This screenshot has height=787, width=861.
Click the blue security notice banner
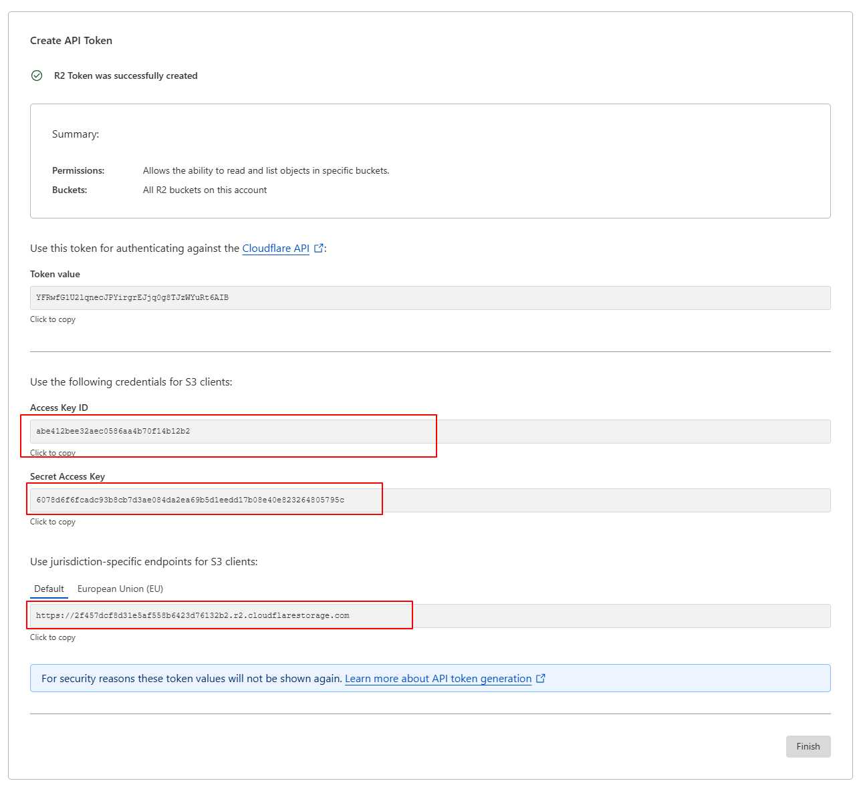point(635,678)
